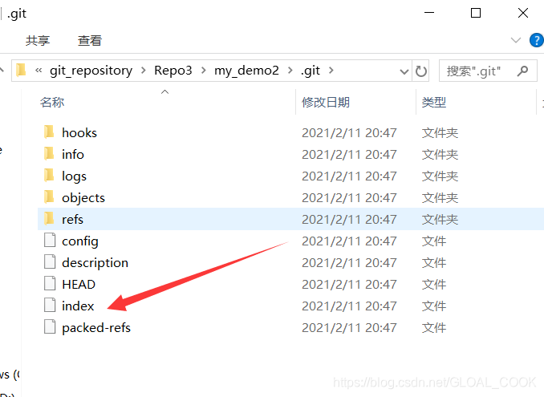The width and height of the screenshot is (544, 397).
Task: Select the index file name
Action: (x=78, y=306)
